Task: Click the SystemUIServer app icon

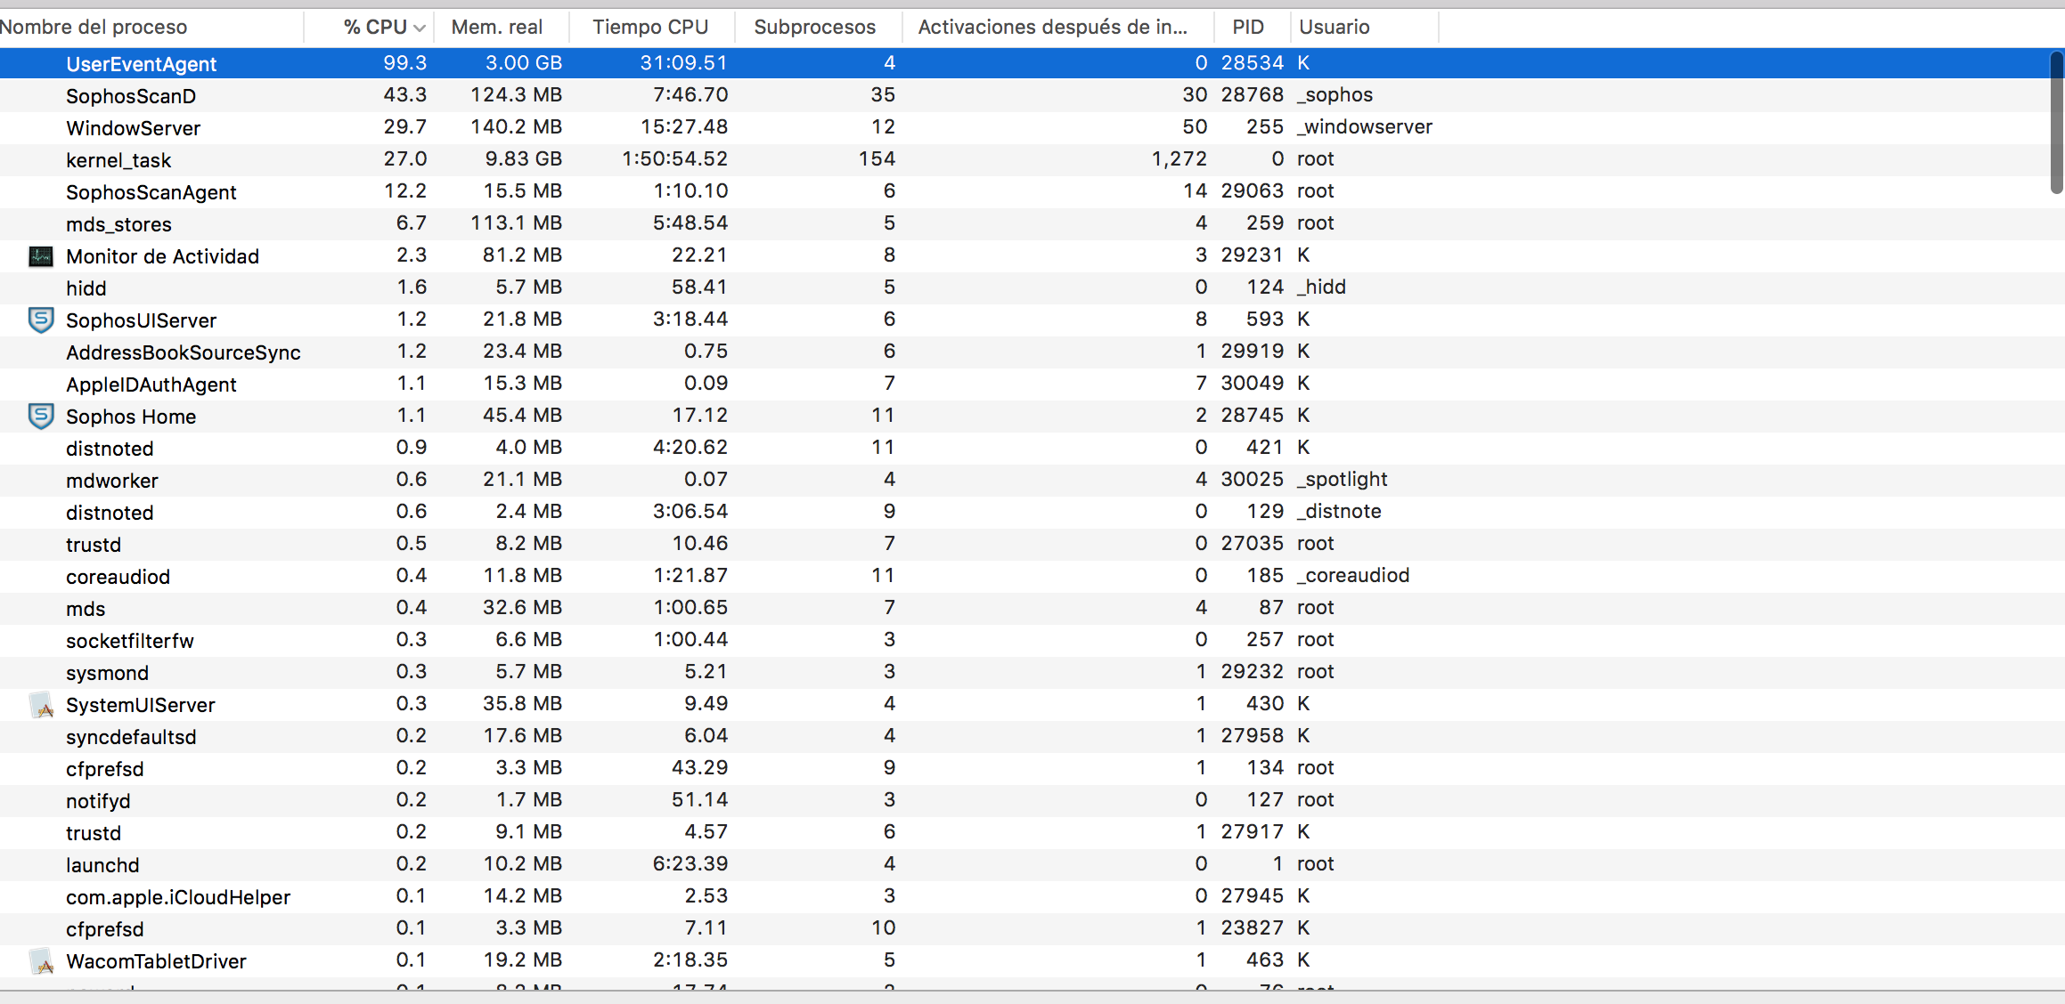Action: point(41,705)
